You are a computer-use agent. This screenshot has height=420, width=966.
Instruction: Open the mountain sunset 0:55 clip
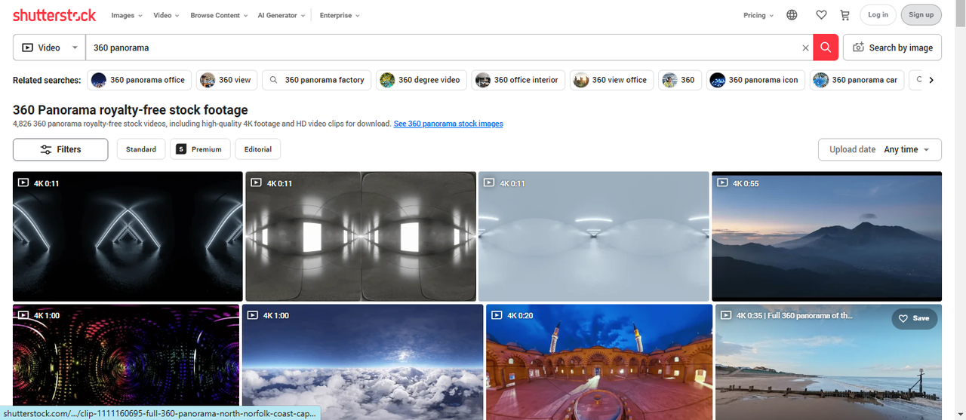(x=826, y=236)
